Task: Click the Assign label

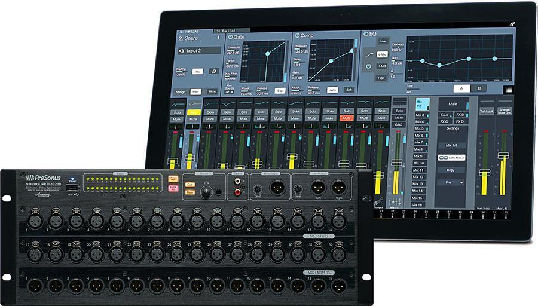Action: tap(180, 92)
